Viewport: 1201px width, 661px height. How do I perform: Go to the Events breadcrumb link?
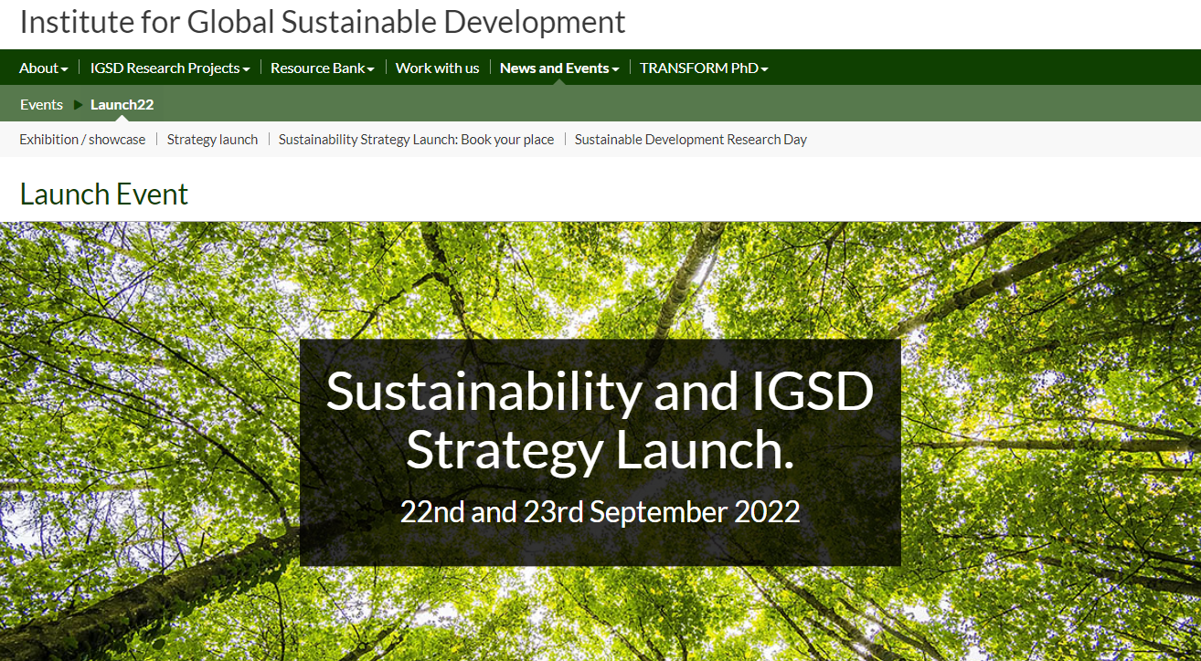pos(41,105)
